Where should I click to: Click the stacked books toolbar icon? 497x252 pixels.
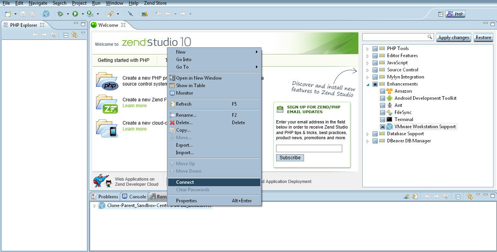tap(145, 14)
